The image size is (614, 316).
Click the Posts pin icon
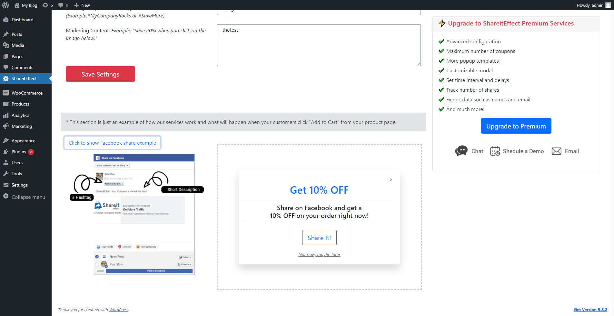[x=6, y=34]
